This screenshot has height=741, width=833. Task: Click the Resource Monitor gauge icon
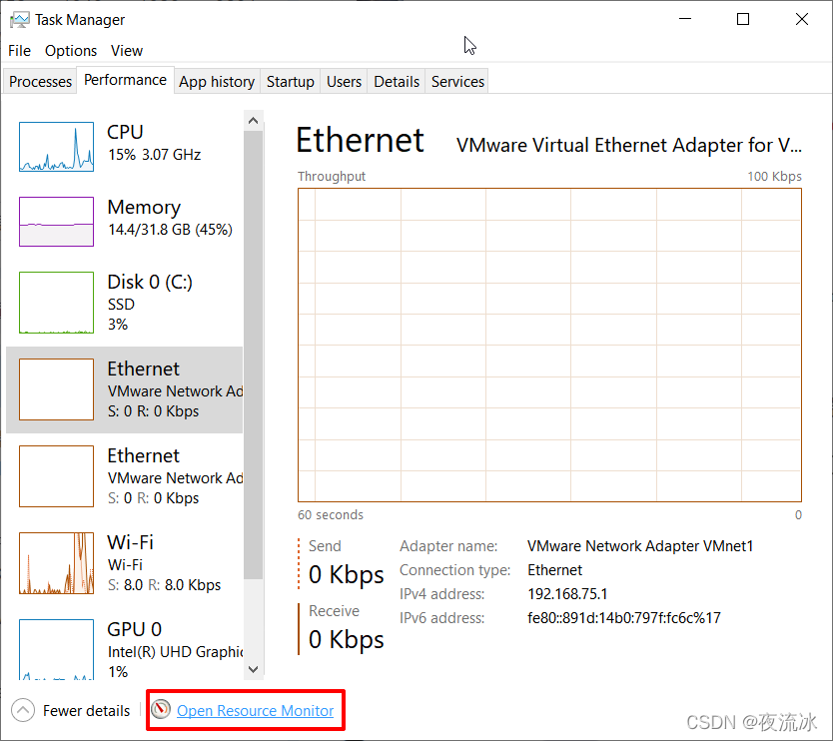161,709
